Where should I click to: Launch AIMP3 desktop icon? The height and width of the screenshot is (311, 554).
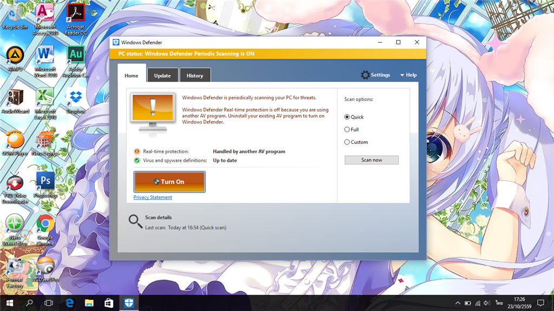click(15, 59)
